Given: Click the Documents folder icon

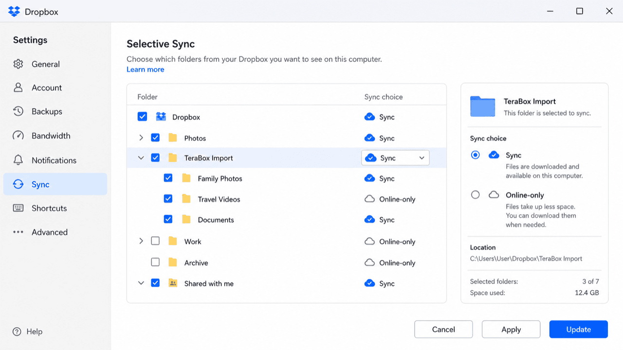Looking at the screenshot, I should [x=186, y=220].
